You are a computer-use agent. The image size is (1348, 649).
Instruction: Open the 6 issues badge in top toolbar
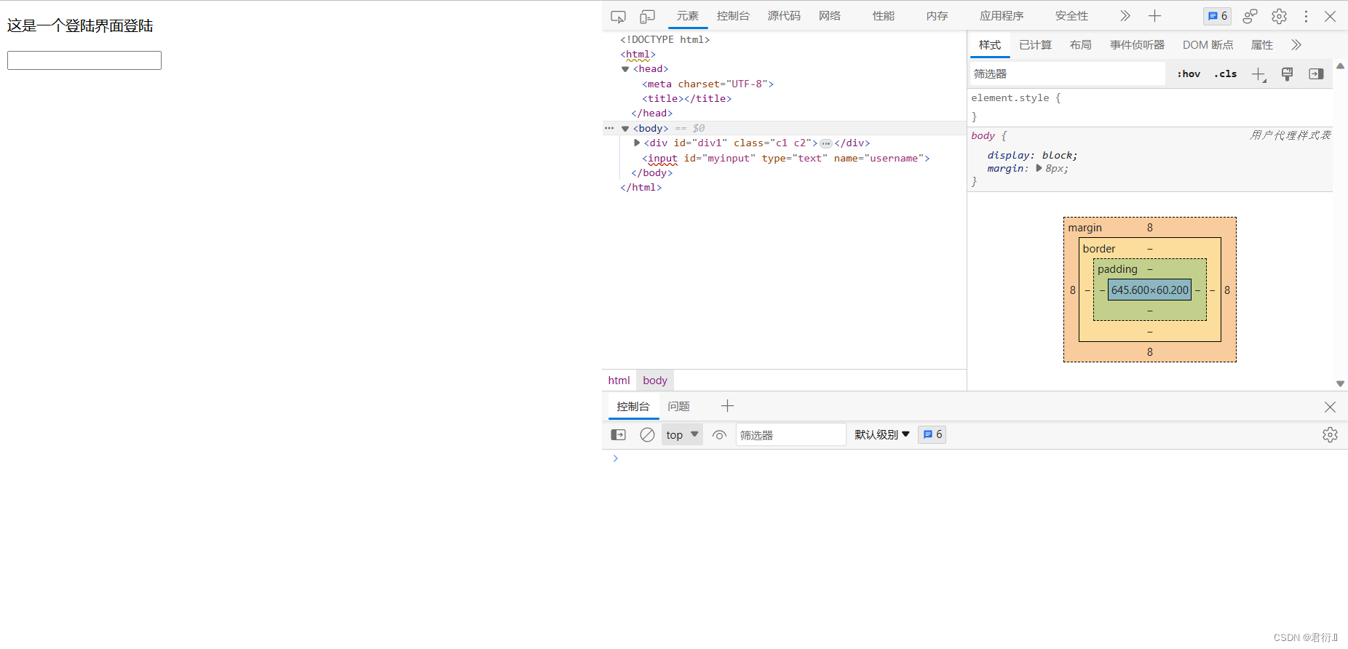(1218, 16)
